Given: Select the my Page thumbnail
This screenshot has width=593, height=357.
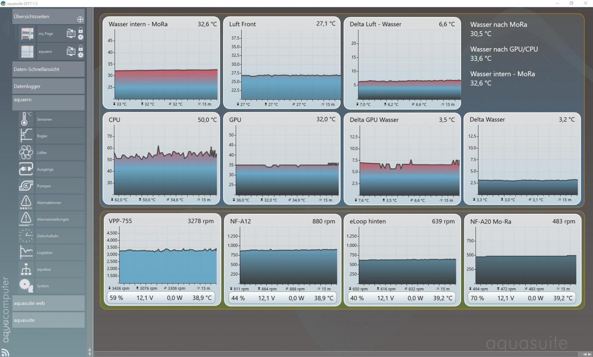Looking at the screenshot, I should (x=27, y=34).
